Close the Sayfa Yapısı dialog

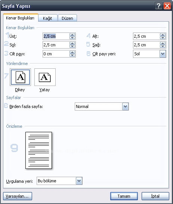167,6
